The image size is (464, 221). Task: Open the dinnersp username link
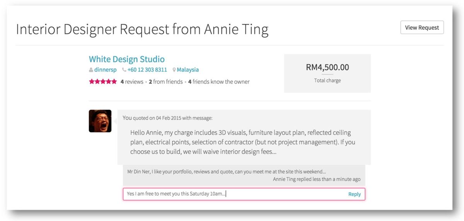tap(106, 70)
